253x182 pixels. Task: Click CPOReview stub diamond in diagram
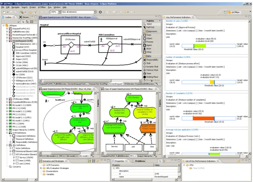[71, 45]
